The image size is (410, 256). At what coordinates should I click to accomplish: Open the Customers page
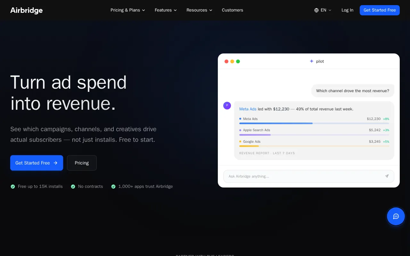pos(233,10)
